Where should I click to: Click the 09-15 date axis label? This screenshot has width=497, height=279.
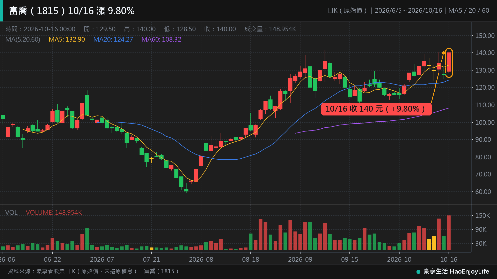click(350, 260)
